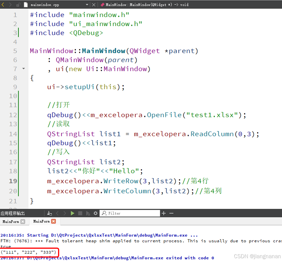The image size is (282, 261).
Task: Click the //写入 comment
Action: (x=58, y=152)
